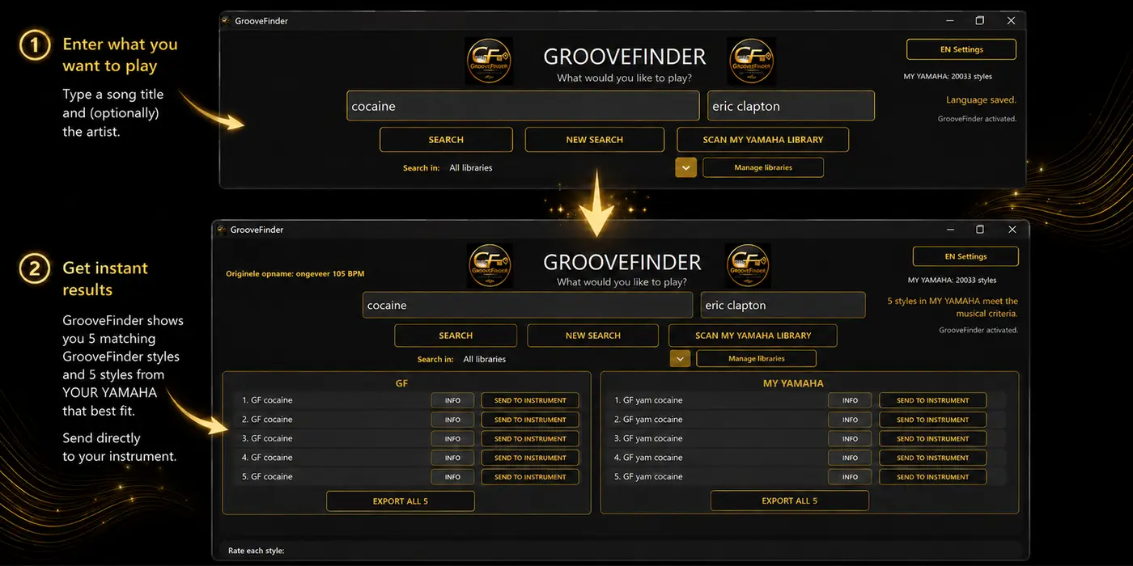Open Manage libraries in lower window
Image resolution: width=1133 pixels, height=566 pixels.
point(756,358)
